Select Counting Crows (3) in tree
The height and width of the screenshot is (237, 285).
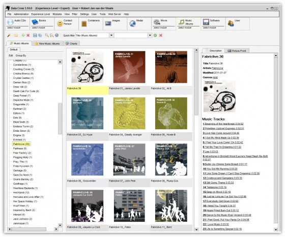23,69
